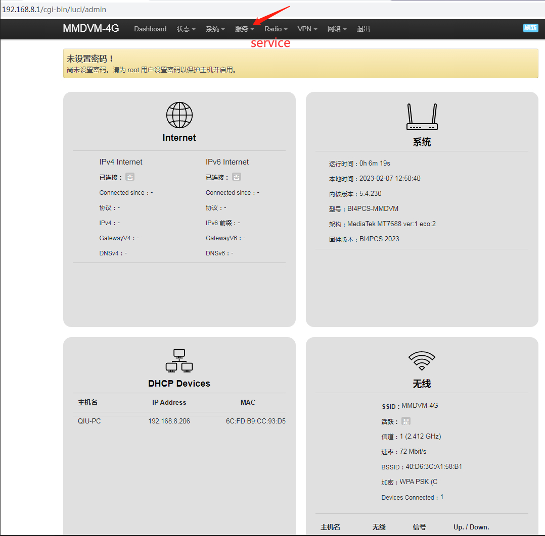Click the 活跃 status badge 是

pyautogui.click(x=406, y=421)
